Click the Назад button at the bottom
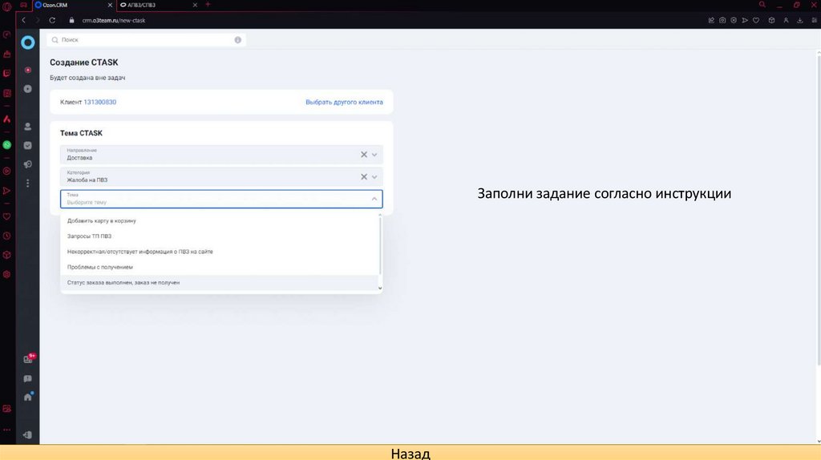 point(410,453)
